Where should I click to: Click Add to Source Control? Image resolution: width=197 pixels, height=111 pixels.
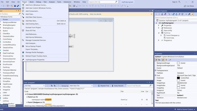click(185, 109)
